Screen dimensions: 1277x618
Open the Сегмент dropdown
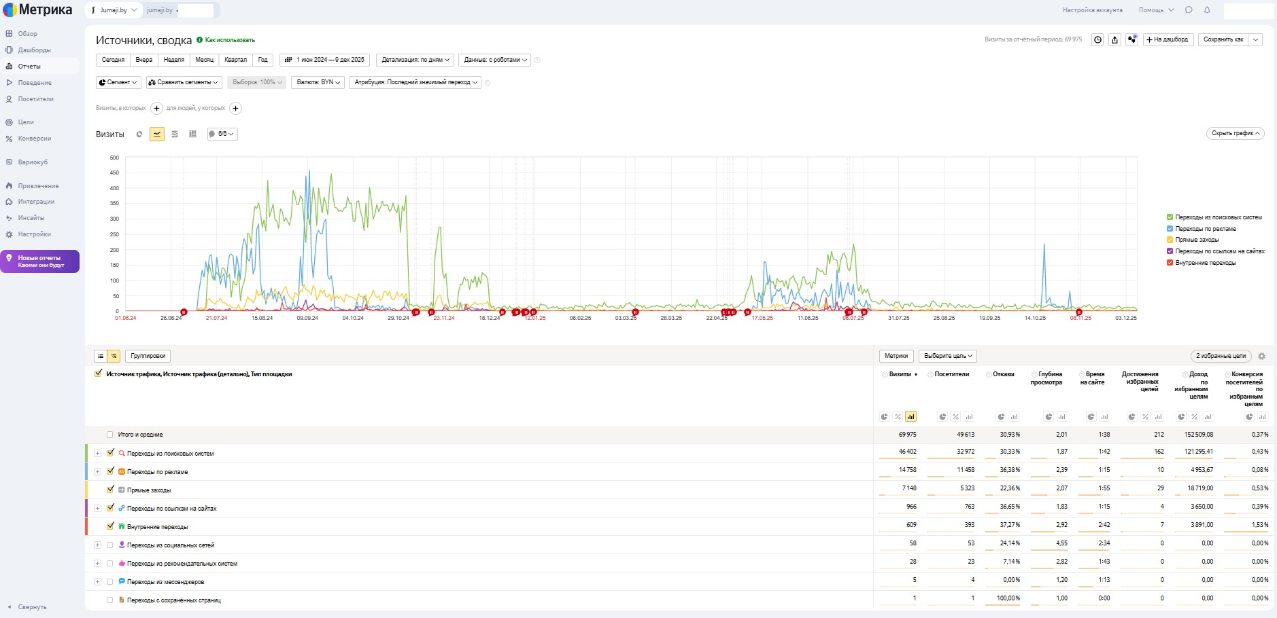(118, 82)
